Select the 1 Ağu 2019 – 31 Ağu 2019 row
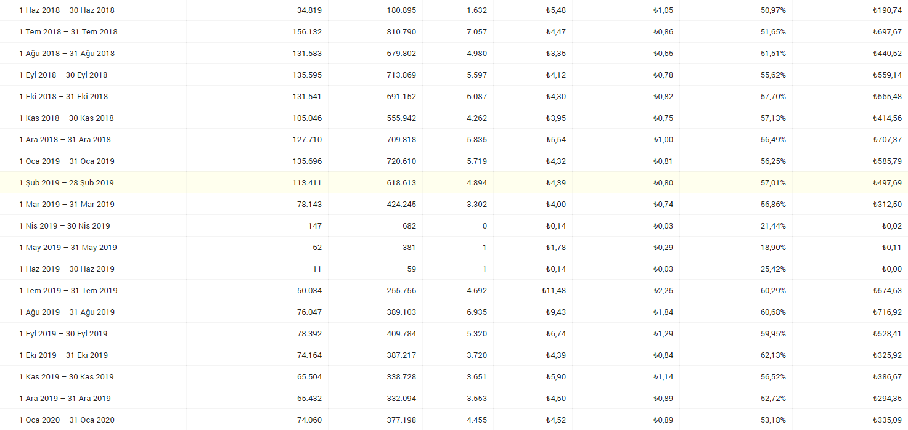908x430 pixels. coord(454,312)
